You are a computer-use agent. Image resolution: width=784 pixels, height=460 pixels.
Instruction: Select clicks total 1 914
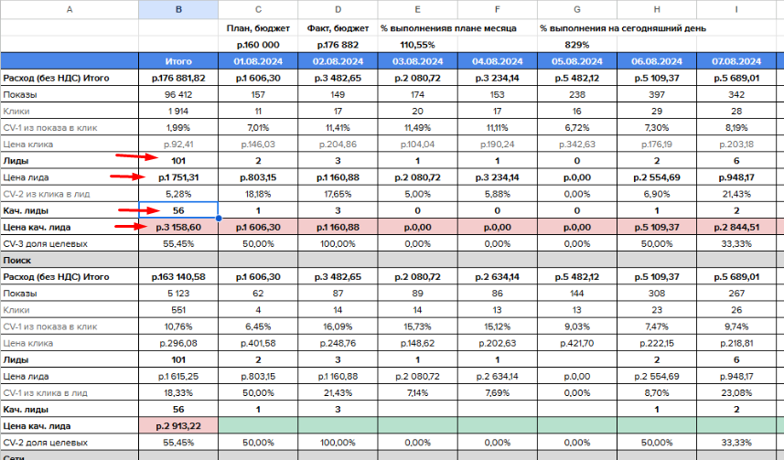click(x=178, y=111)
